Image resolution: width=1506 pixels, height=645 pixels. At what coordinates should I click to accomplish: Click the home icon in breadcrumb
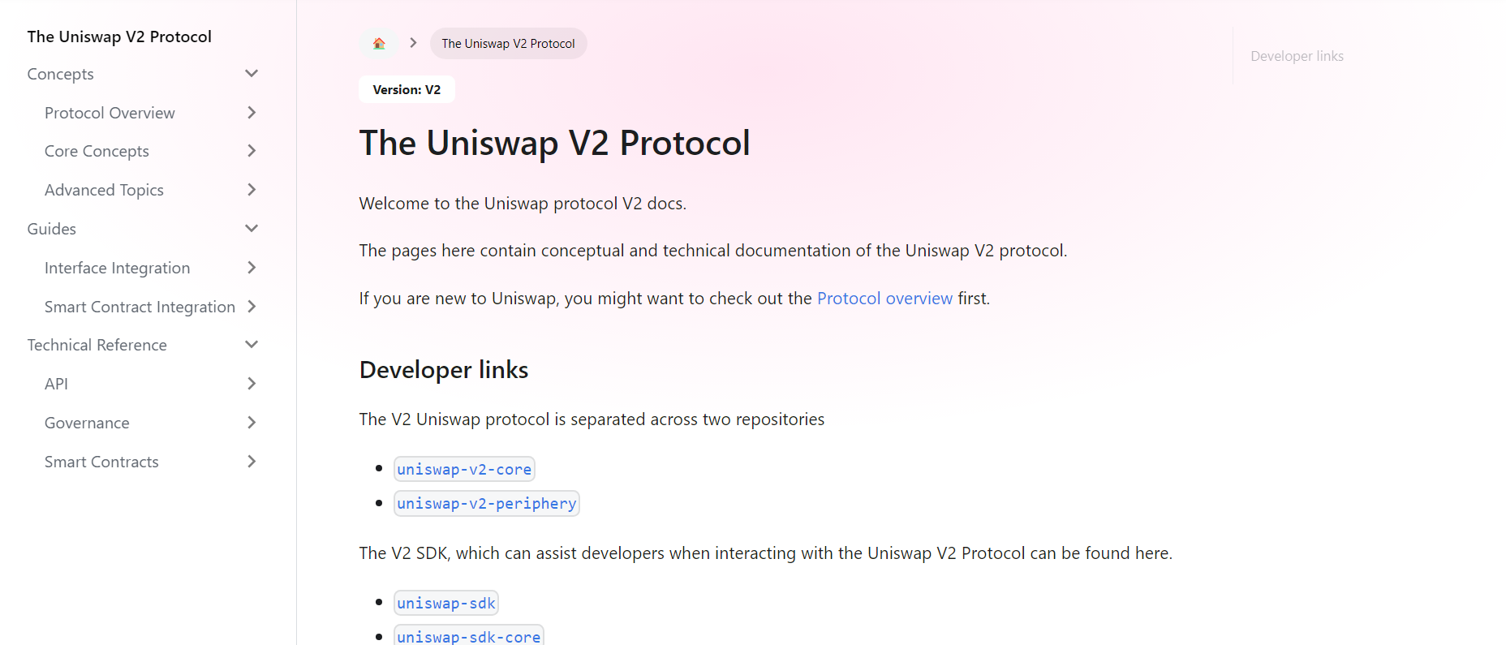[378, 44]
